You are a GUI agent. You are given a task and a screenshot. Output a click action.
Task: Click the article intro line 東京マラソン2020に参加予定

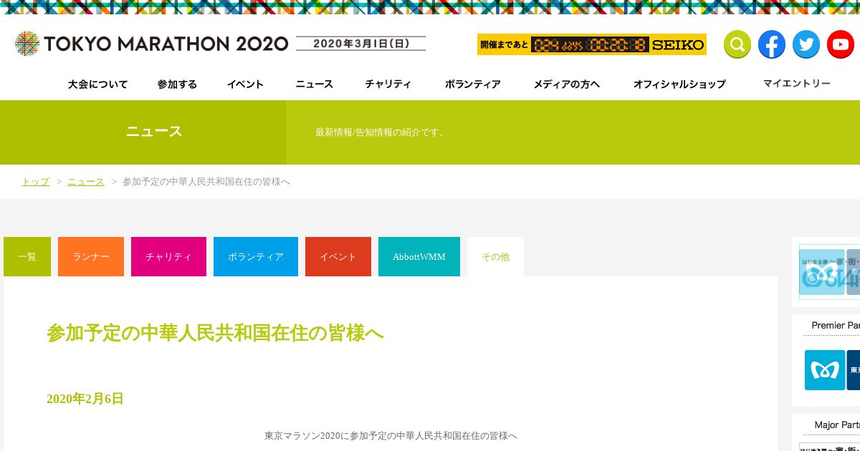pos(391,435)
